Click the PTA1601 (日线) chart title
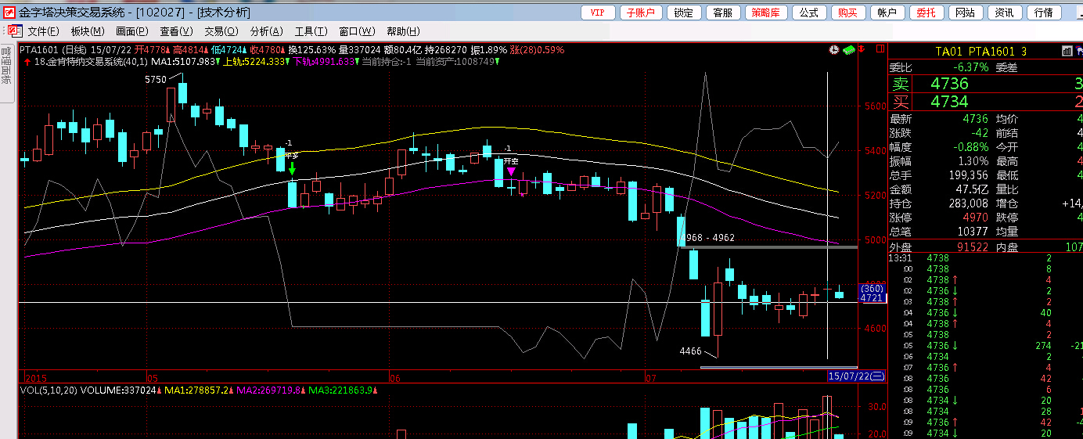The height and width of the screenshot is (439, 1083). pos(53,49)
